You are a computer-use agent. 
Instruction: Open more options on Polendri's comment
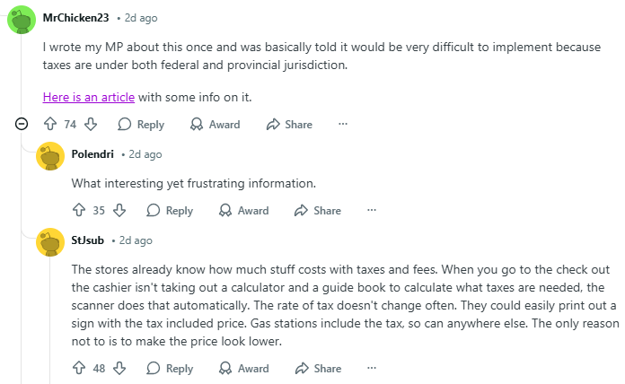click(x=371, y=211)
